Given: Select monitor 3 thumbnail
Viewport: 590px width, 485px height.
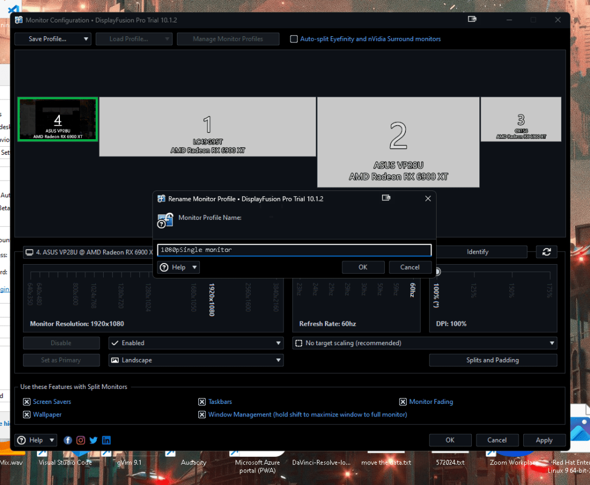Looking at the screenshot, I should (x=521, y=120).
